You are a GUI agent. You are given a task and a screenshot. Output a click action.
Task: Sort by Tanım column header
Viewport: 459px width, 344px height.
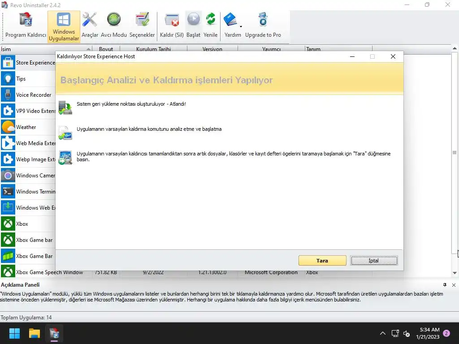[x=338, y=49]
